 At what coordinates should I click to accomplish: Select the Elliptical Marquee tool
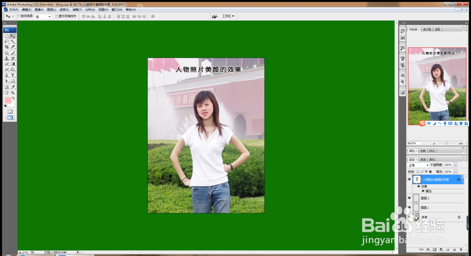7,36
